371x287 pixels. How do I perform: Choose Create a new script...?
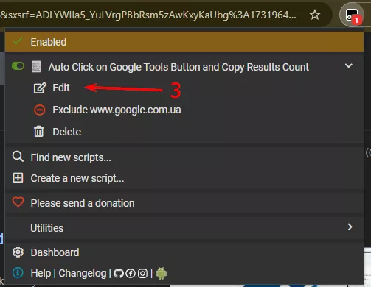point(77,178)
